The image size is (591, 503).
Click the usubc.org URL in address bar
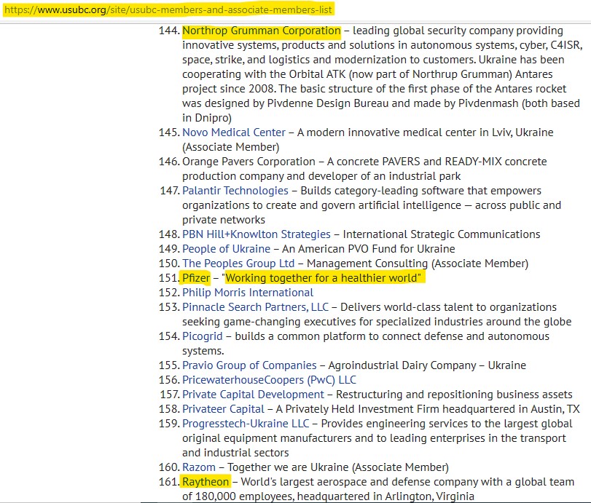[x=168, y=9]
